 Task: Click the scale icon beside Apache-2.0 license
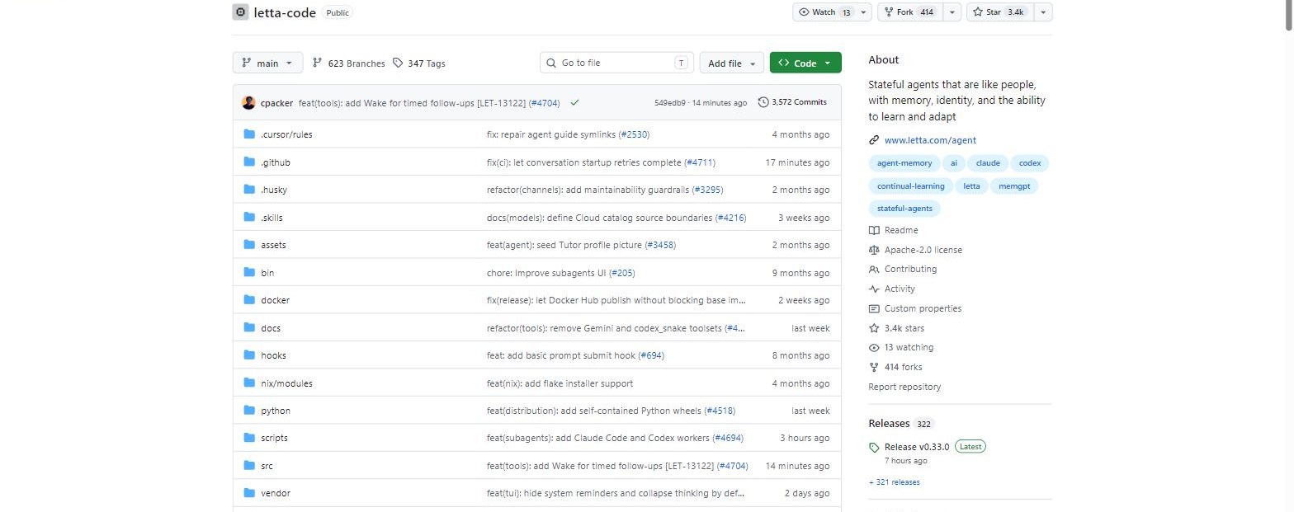pyautogui.click(x=874, y=250)
